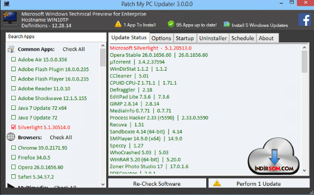The width and height of the screenshot is (314, 195).
Task: Click the app list scroll down arrow
Action: point(103,185)
